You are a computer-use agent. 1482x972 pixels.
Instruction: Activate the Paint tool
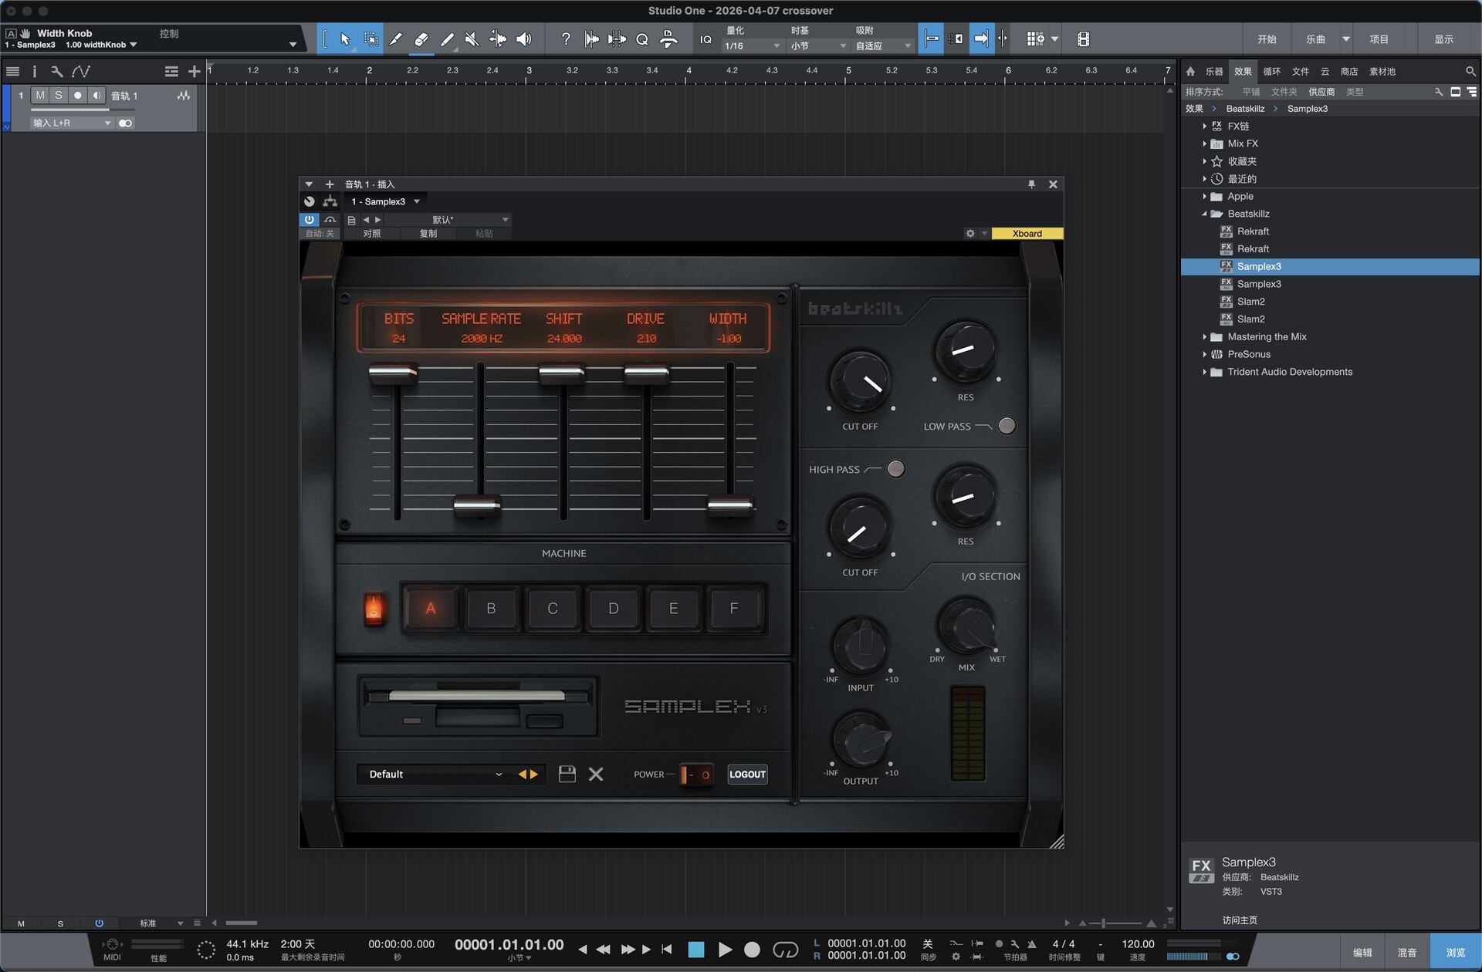447,39
